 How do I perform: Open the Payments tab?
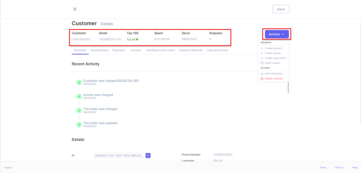pyautogui.click(x=119, y=50)
